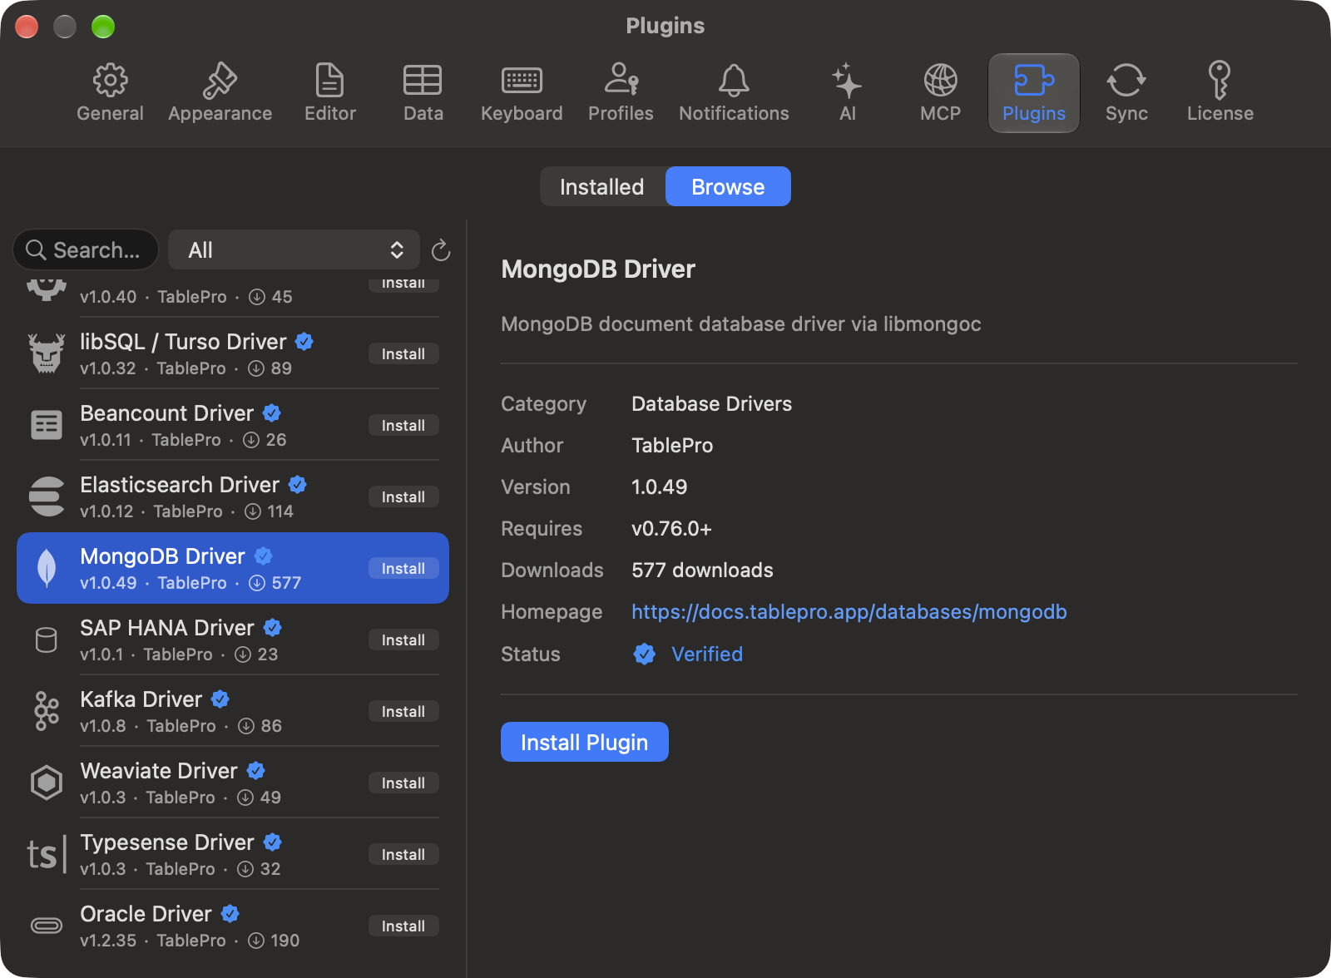Select the Browse tab
Image resolution: width=1331 pixels, height=978 pixels.
(728, 186)
